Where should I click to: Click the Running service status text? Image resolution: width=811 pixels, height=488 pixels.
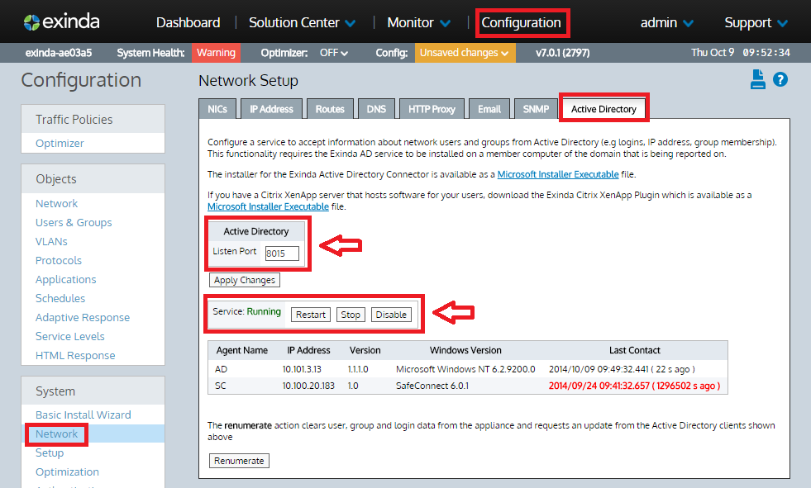pos(264,311)
